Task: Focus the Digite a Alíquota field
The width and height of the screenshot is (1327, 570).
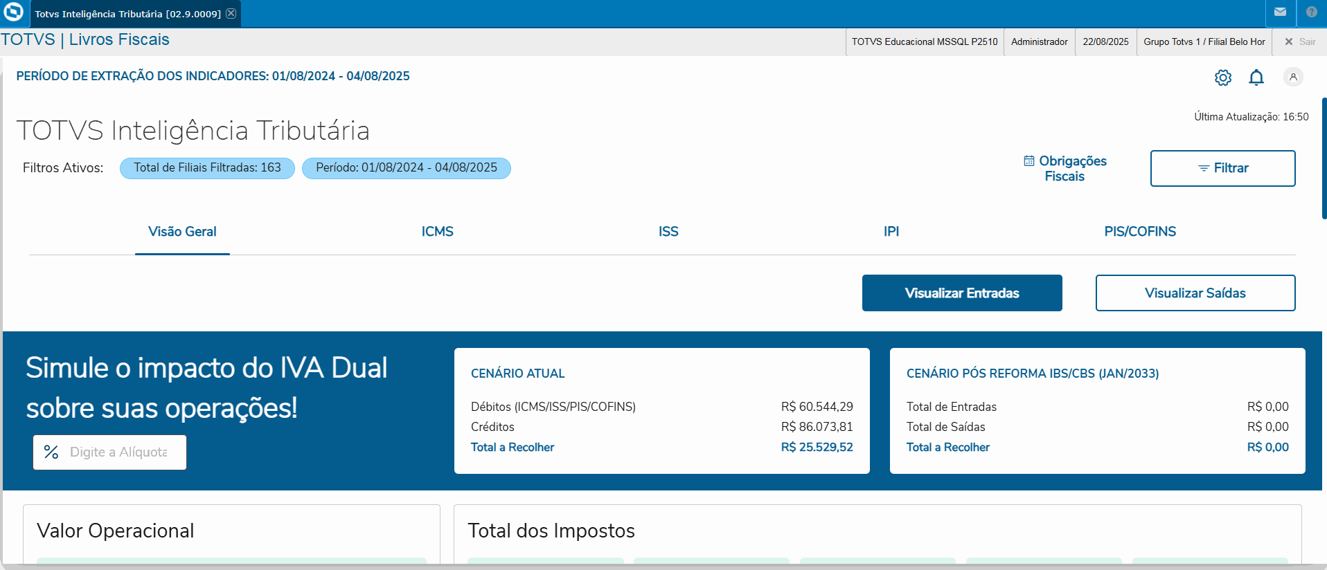Action: (x=109, y=452)
